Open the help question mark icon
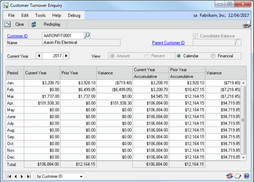254x182 pixels. (247, 176)
